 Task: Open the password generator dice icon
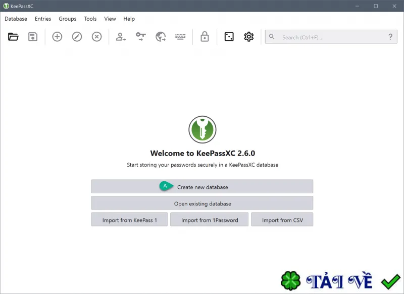click(229, 37)
